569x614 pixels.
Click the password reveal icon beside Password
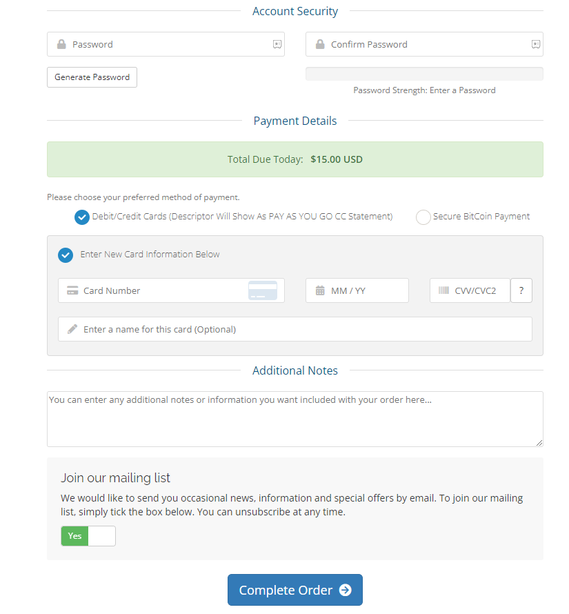[277, 43]
